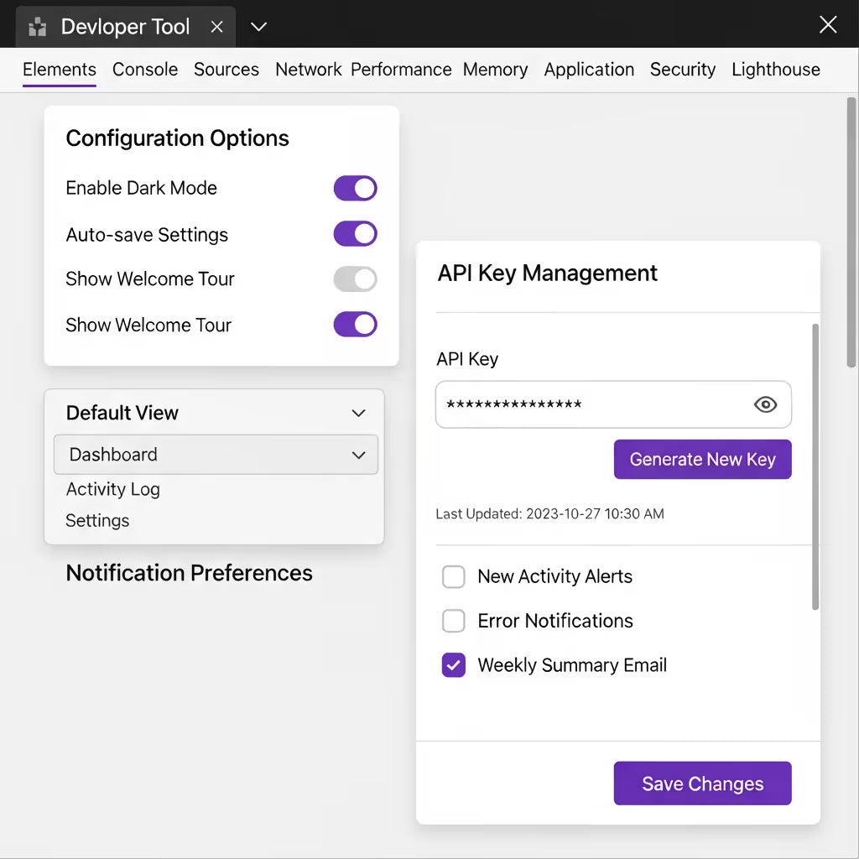Image resolution: width=859 pixels, height=859 pixels.
Task: Open the Network tab
Action: click(308, 70)
